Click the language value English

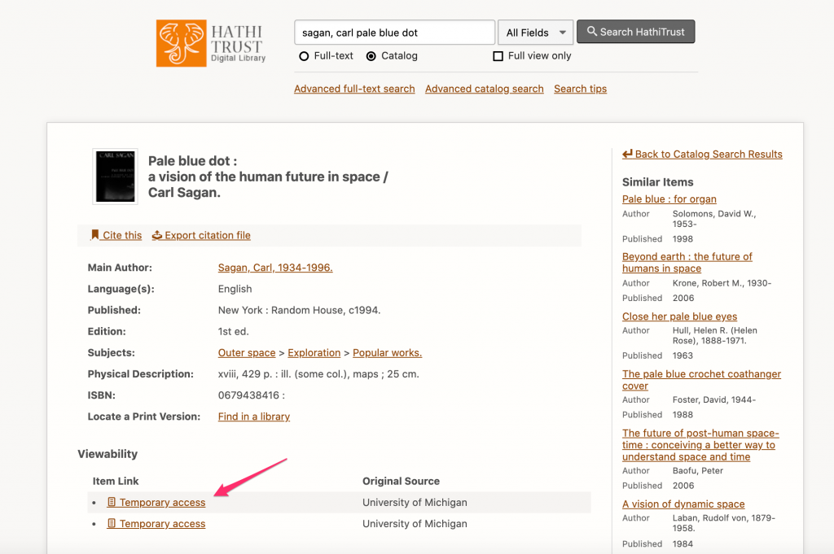(x=235, y=289)
